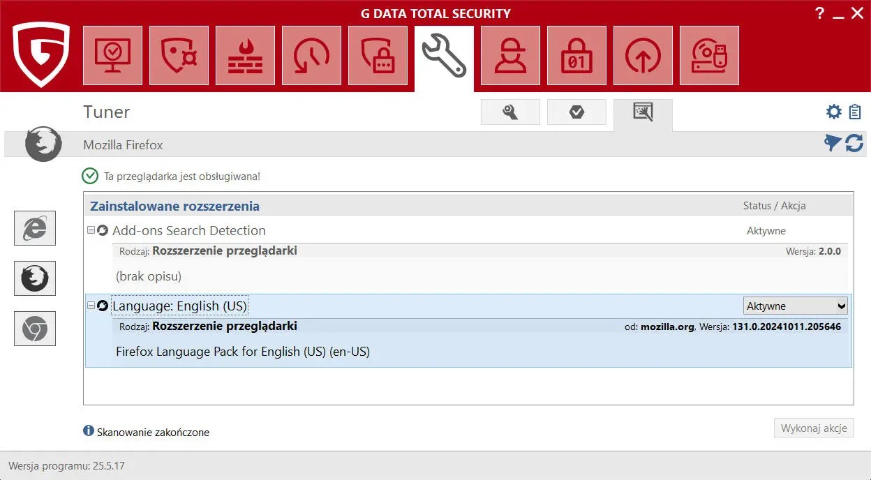Viewport: 871px width, 480px height.
Task: Open the Password manager module icon
Action: 378,56
